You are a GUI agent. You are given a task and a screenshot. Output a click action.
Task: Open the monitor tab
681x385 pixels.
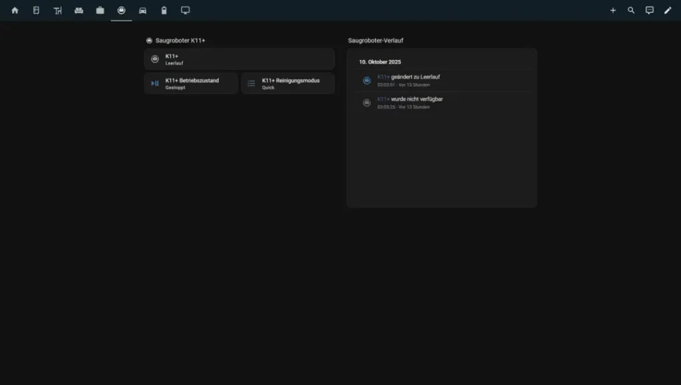186,11
